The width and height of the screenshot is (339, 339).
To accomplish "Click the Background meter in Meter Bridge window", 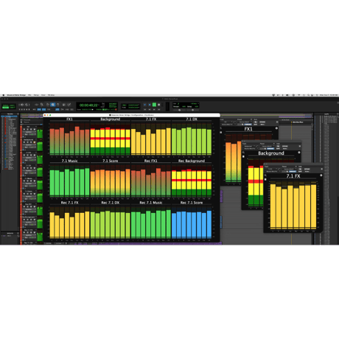I will (x=111, y=139).
